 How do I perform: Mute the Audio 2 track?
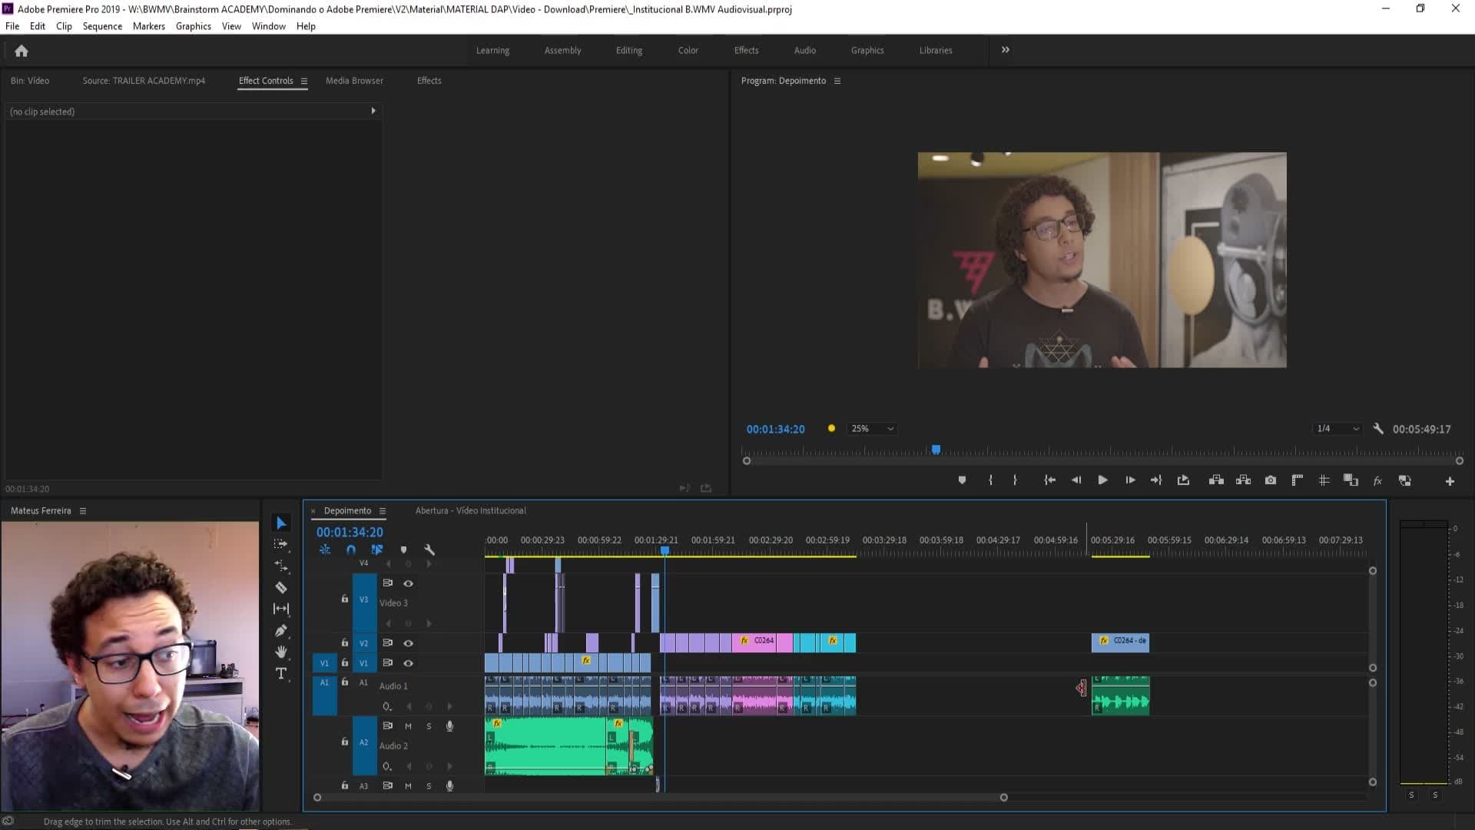point(408,726)
